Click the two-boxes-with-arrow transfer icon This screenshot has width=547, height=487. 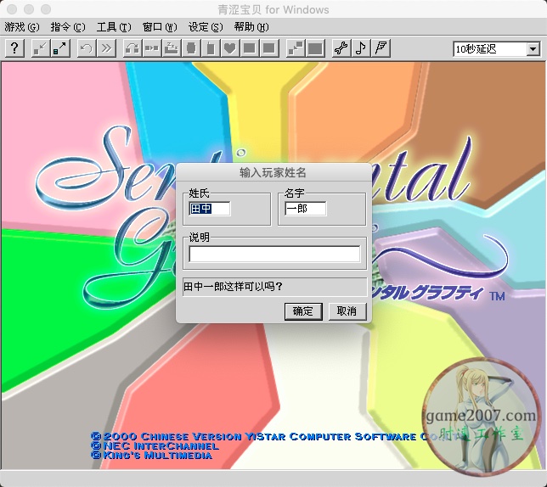(152, 48)
